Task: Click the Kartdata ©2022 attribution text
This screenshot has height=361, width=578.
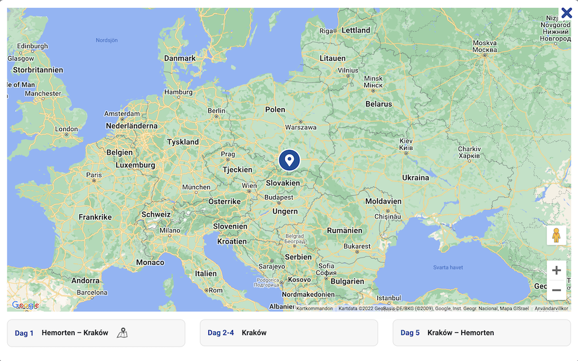Action: [x=433, y=309]
